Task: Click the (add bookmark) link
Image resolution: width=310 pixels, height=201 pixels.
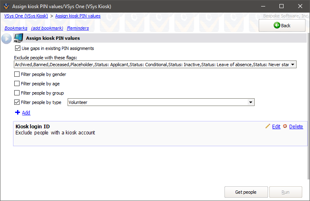Action: coord(47,28)
